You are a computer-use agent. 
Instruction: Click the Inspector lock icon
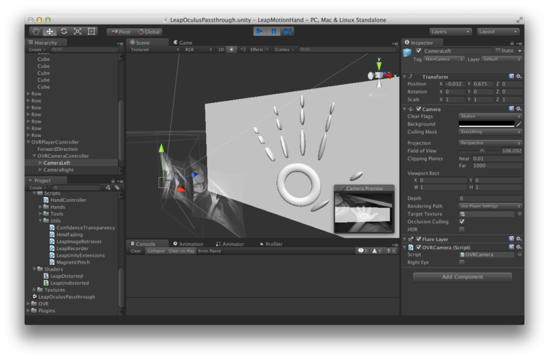click(x=512, y=43)
